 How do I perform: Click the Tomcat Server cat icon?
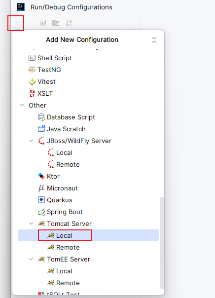point(41,223)
